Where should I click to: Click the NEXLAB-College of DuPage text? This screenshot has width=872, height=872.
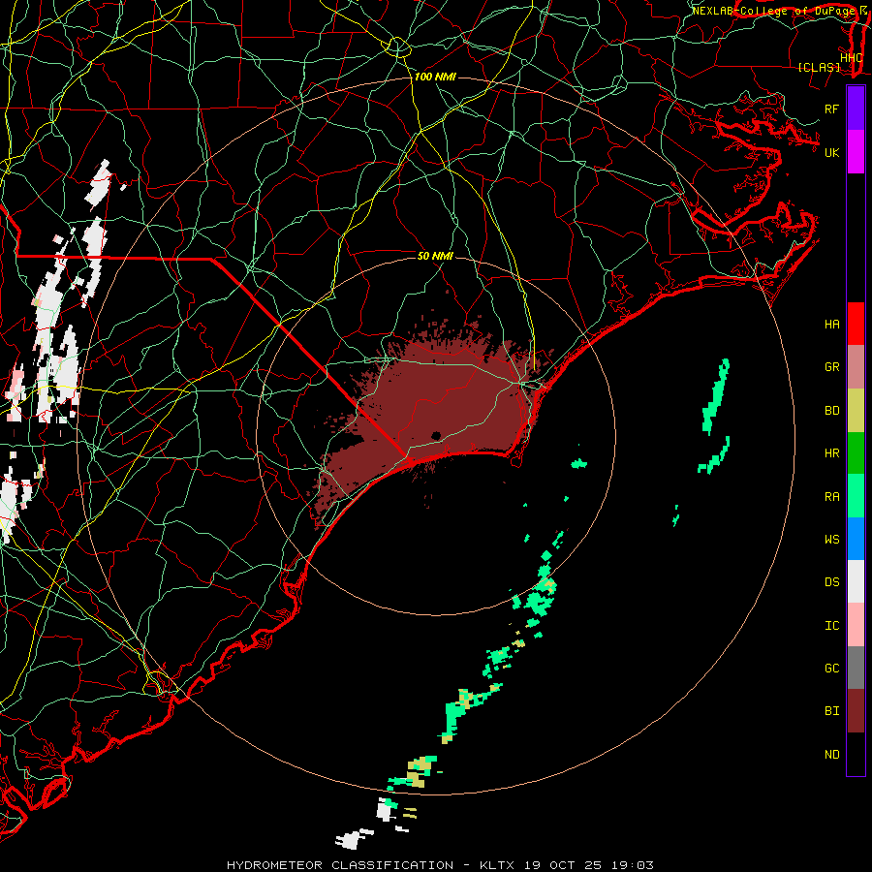[x=775, y=11]
